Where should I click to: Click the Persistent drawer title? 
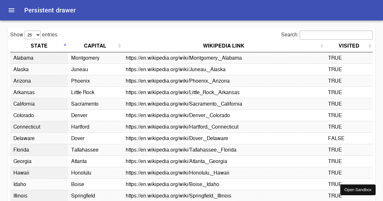(x=50, y=10)
